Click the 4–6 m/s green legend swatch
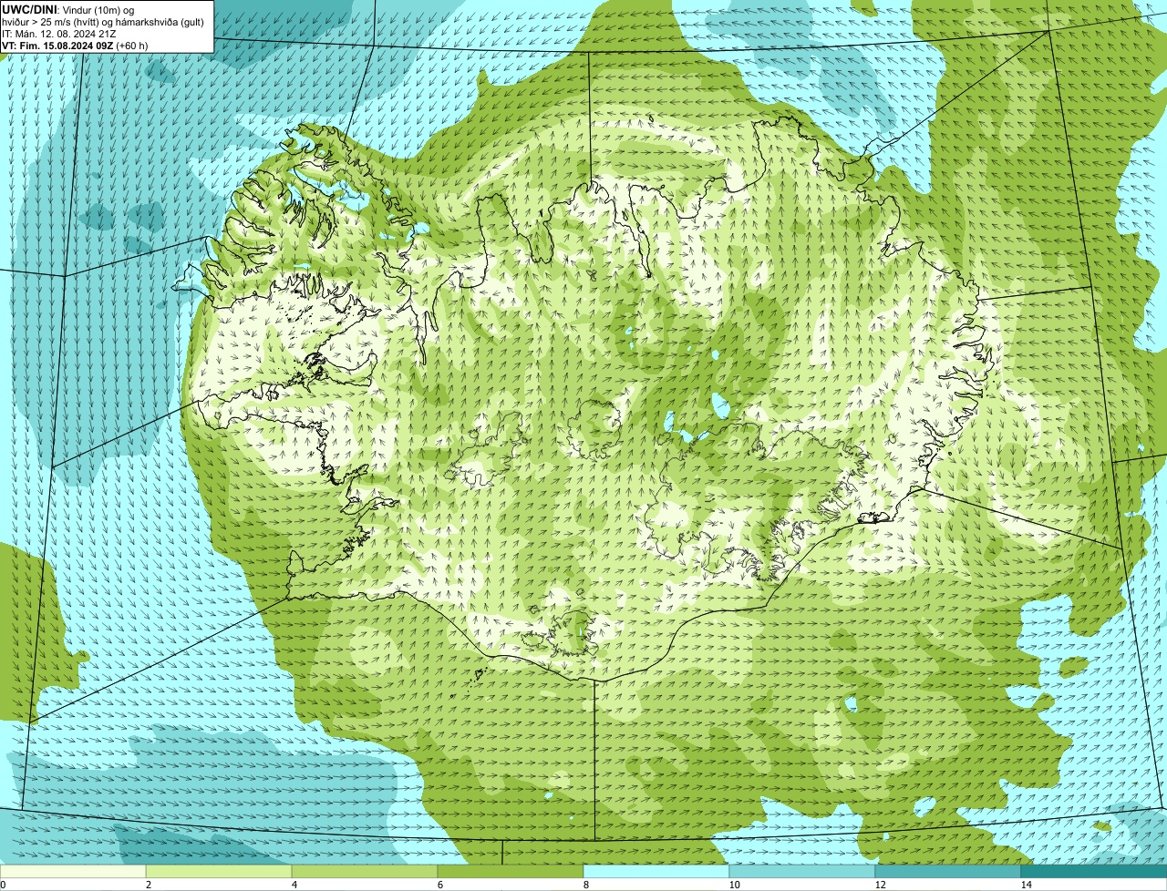The image size is (1167, 891). point(365,871)
